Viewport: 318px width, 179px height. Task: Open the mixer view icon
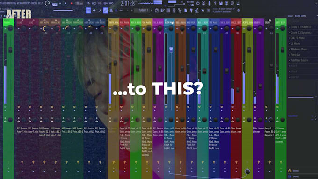174,10
